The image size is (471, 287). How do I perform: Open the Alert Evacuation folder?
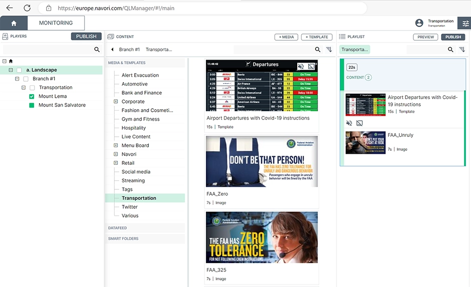coord(140,75)
